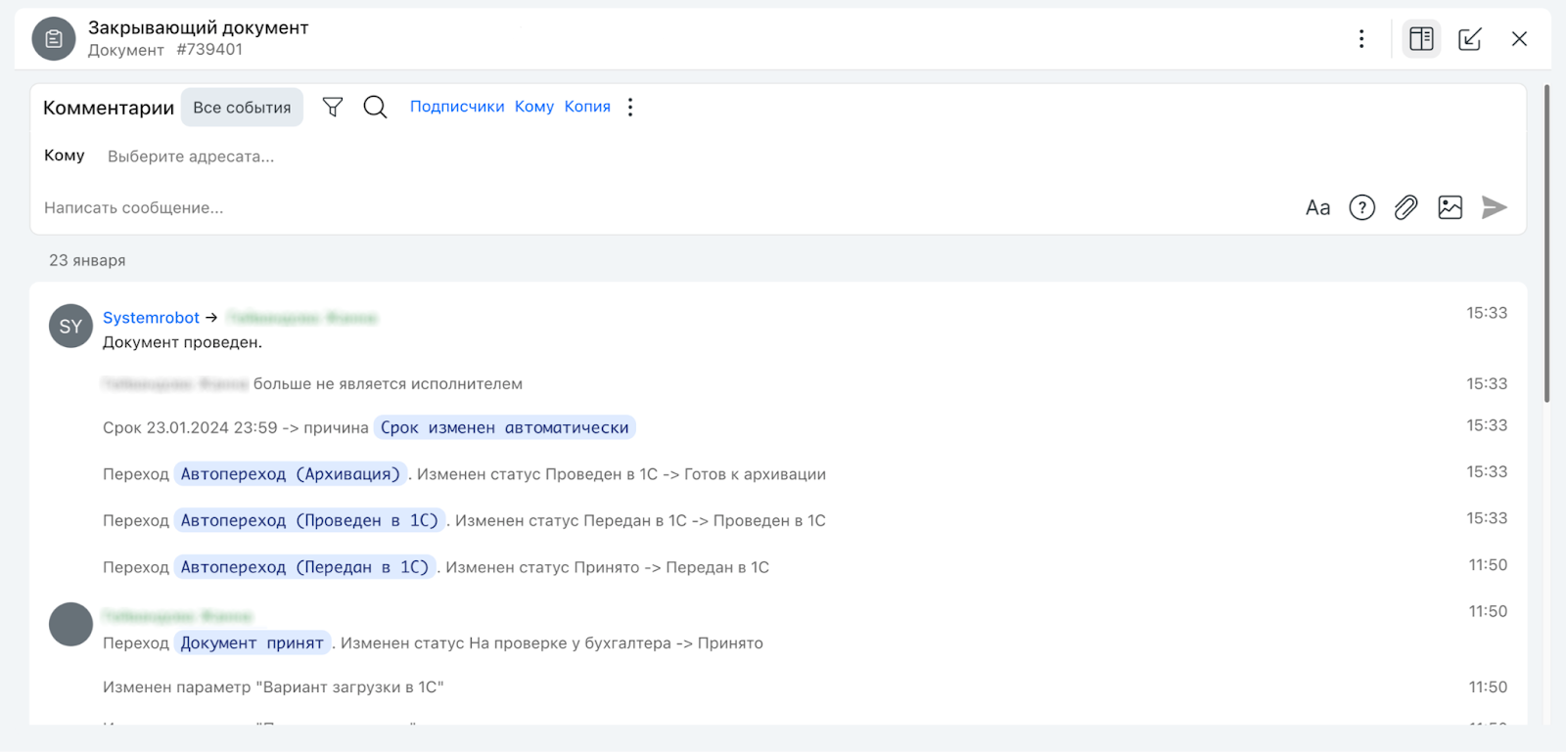Insert an image via picture icon
1566x752 pixels.
tap(1451, 207)
